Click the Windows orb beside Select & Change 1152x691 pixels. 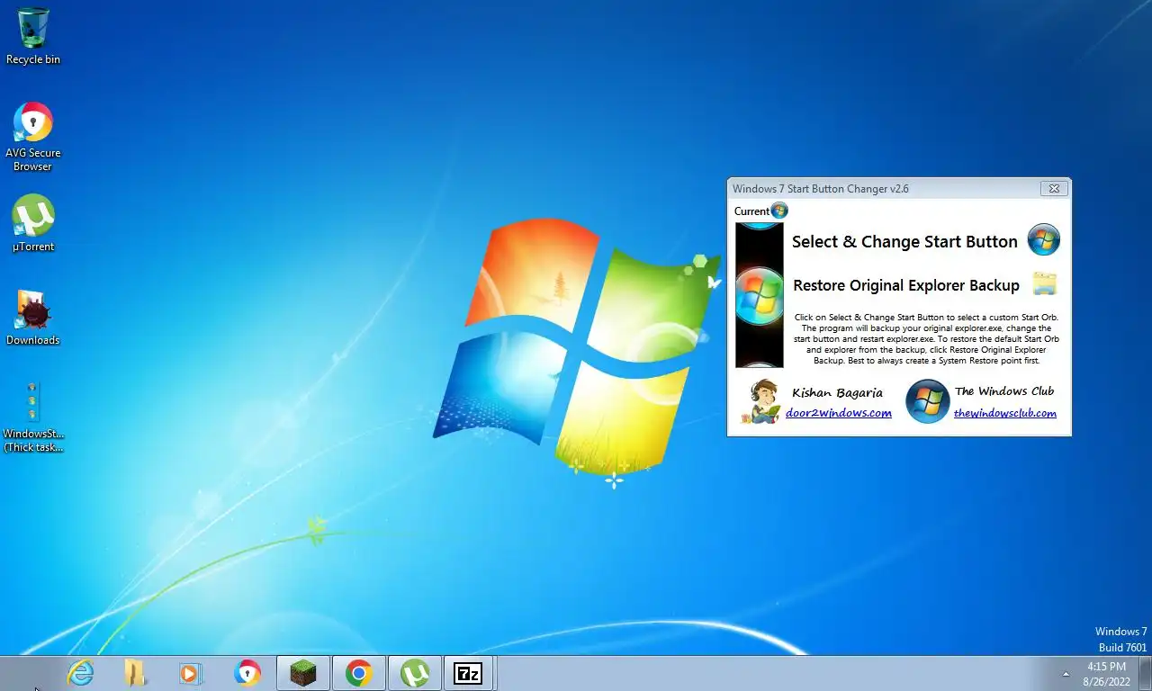click(1044, 240)
